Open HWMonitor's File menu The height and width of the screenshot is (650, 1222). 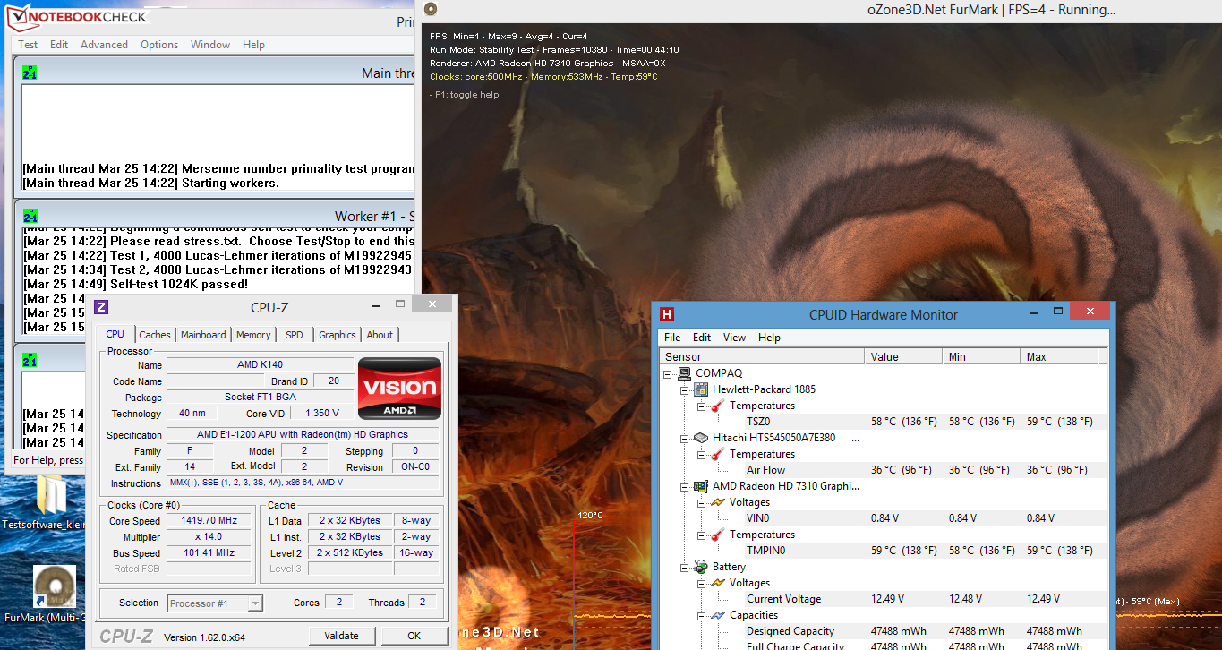tap(672, 338)
